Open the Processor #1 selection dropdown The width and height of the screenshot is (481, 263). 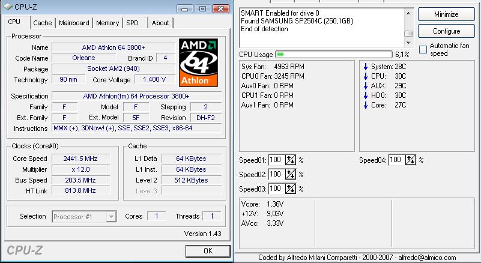[x=84, y=217]
